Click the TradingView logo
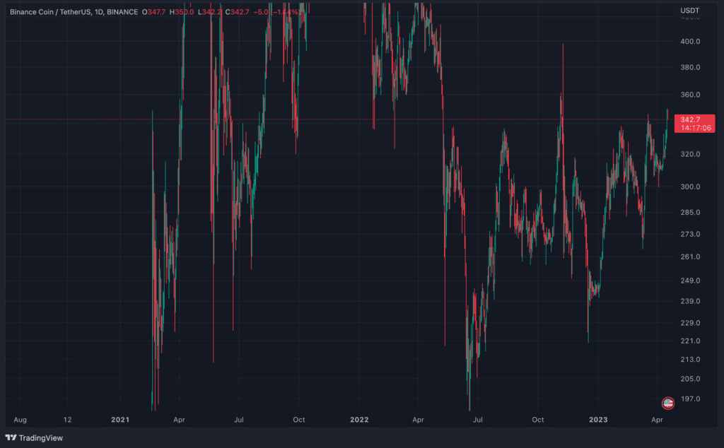The width and height of the screenshot is (724, 448). [34, 438]
